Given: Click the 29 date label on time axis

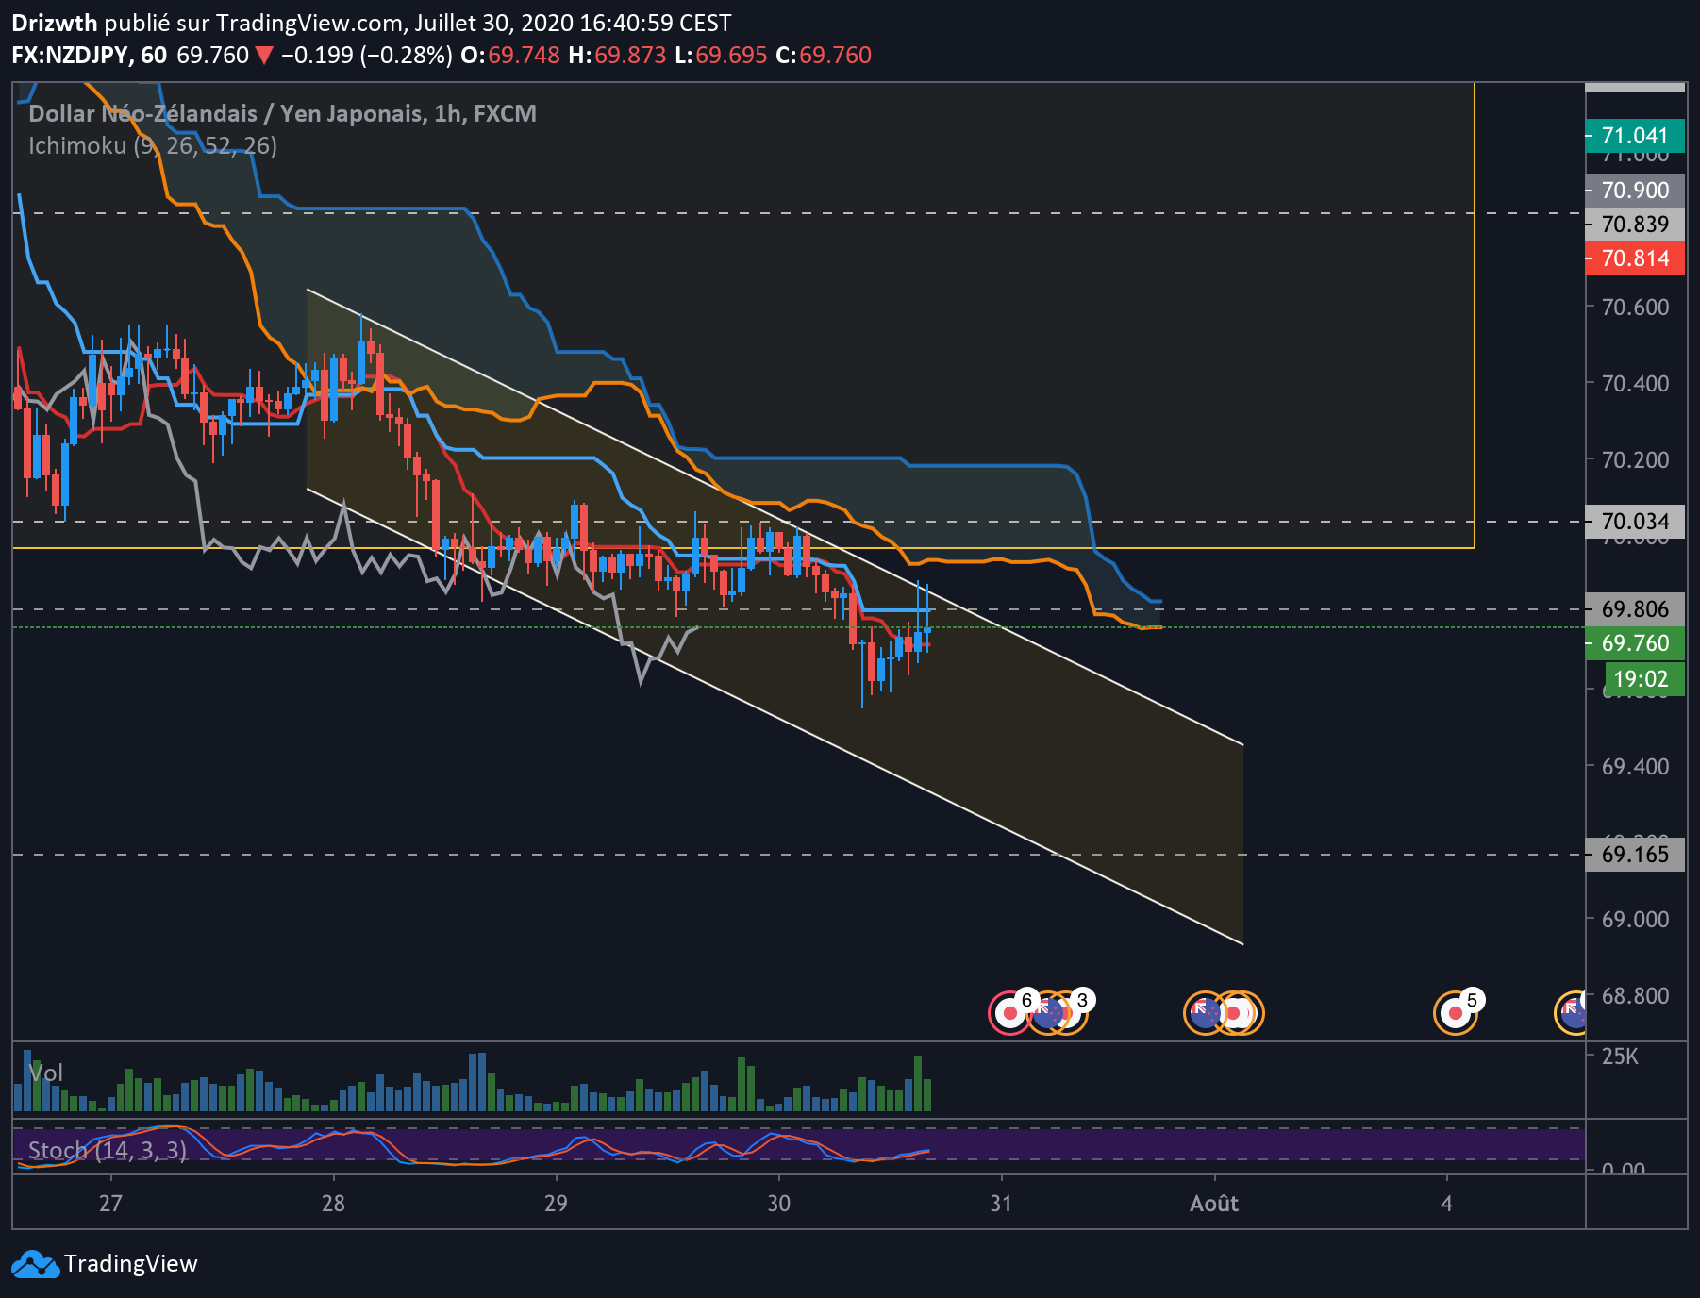Looking at the screenshot, I should [x=556, y=1204].
